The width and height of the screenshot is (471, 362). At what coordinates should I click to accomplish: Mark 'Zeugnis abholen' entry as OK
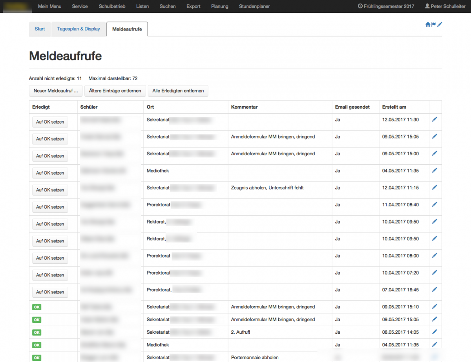50,190
